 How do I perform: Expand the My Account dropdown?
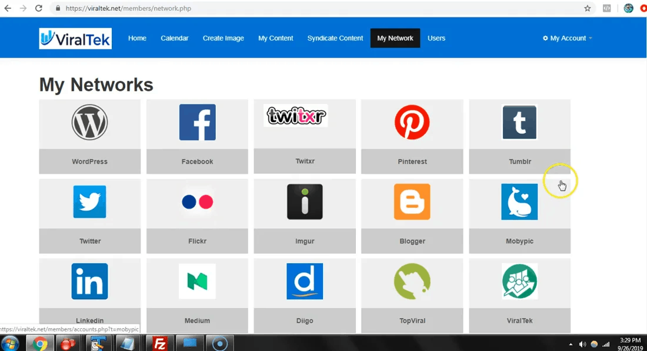click(x=568, y=38)
